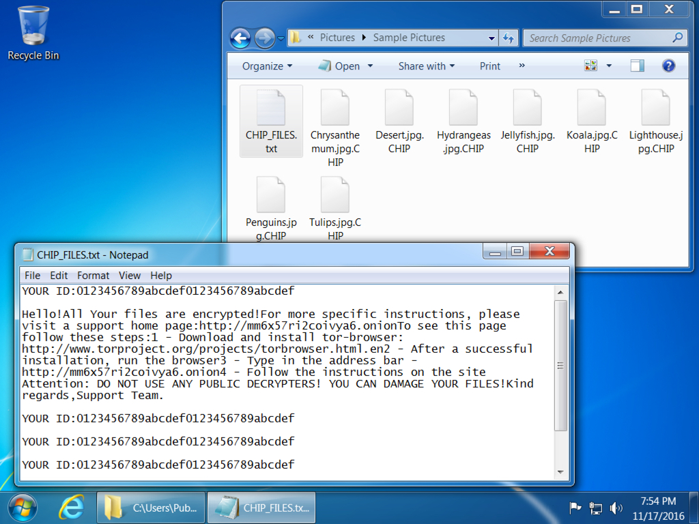699x524 pixels.
Task: Click the Explorer Back navigation arrow
Action: (240, 38)
